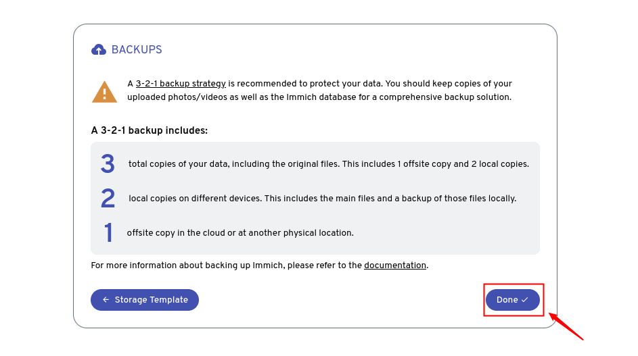Click the left arrow icon in Storage Template
This screenshot has width=638, height=356.
click(x=106, y=300)
